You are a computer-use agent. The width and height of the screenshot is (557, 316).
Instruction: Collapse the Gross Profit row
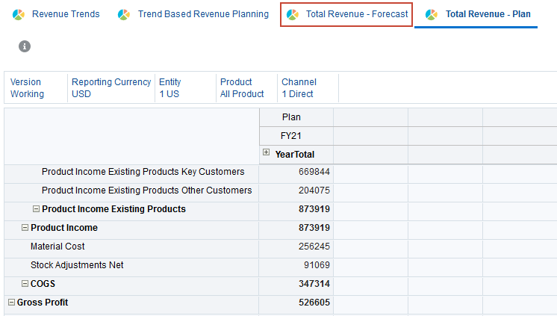click(11, 303)
